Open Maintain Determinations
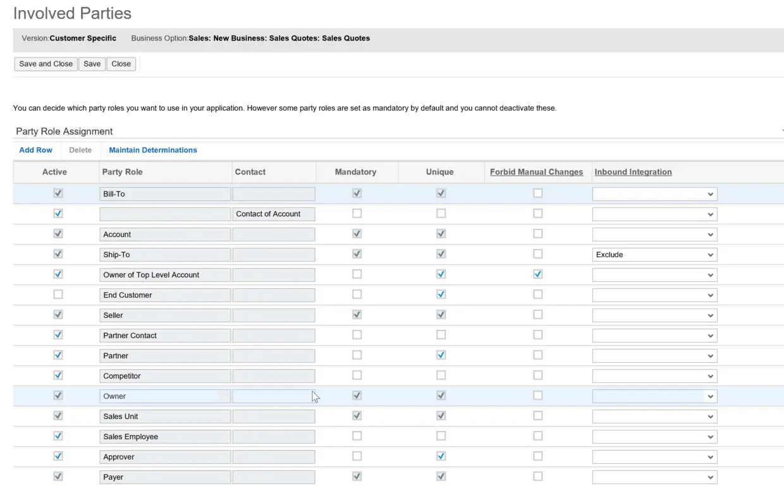The height and width of the screenshot is (486, 784). pyautogui.click(x=153, y=150)
